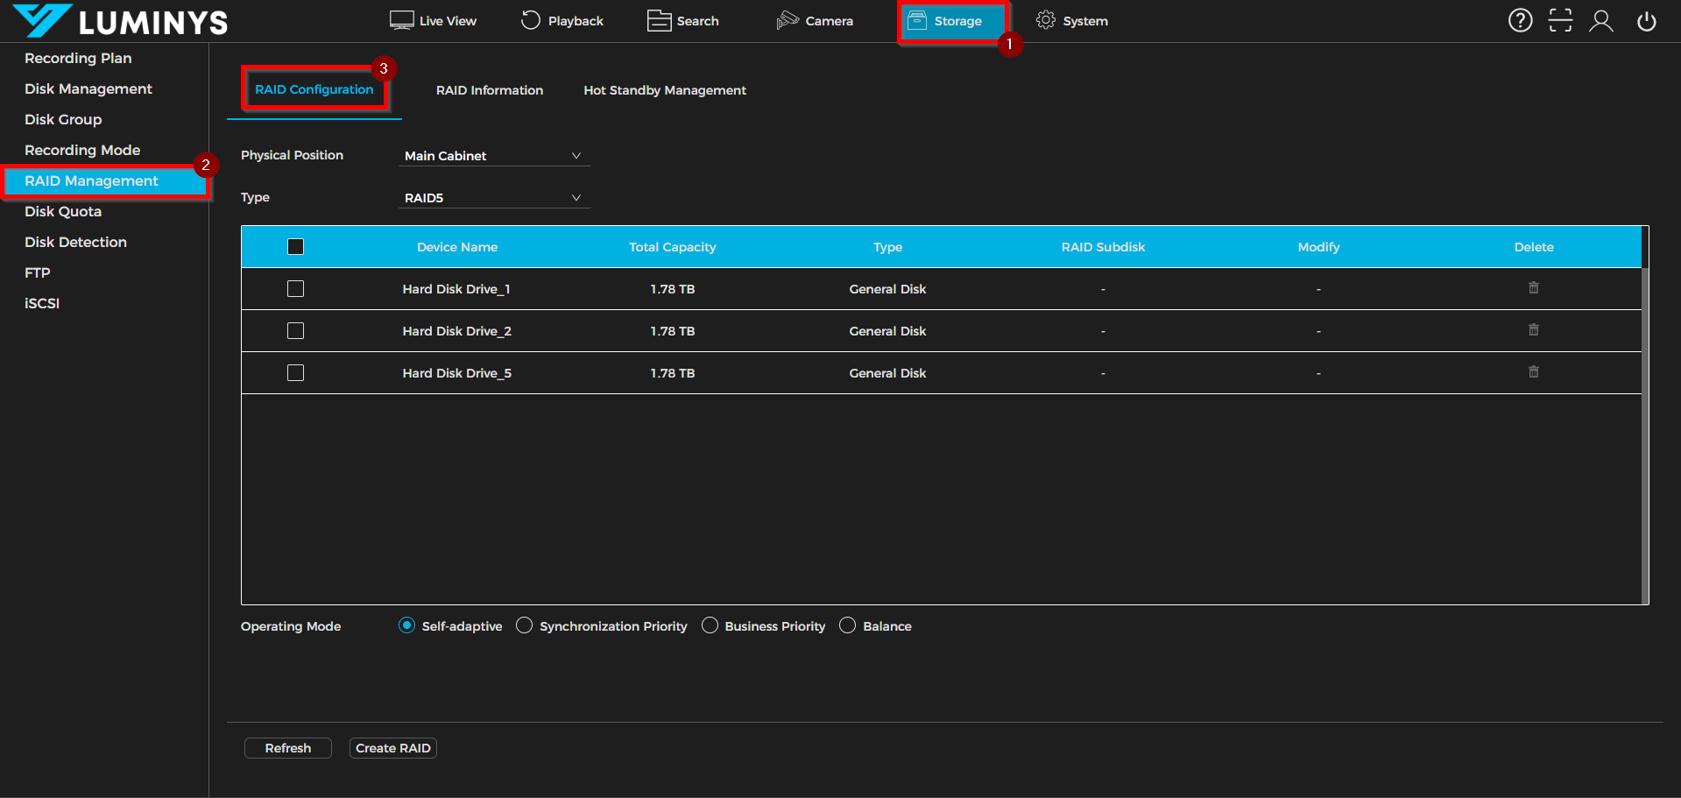Switch to RAID Information tab
This screenshot has height=798, width=1681.
pyautogui.click(x=489, y=90)
